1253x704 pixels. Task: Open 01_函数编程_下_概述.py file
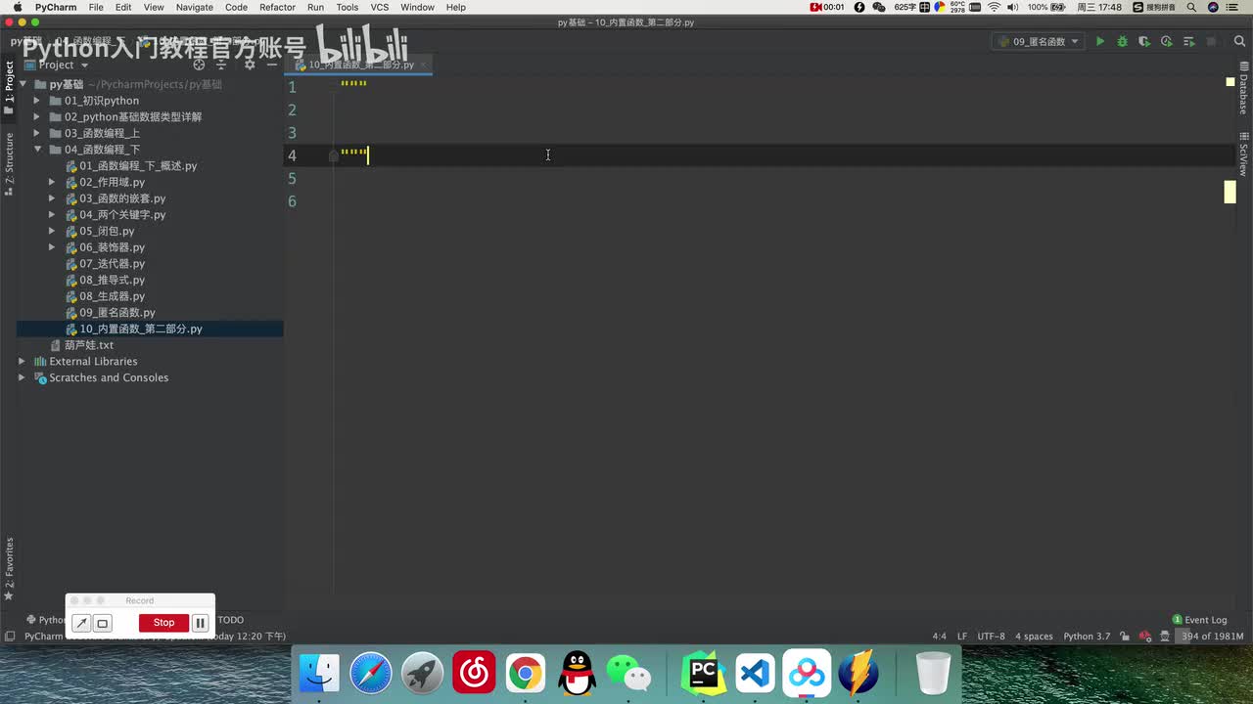pyautogui.click(x=138, y=166)
